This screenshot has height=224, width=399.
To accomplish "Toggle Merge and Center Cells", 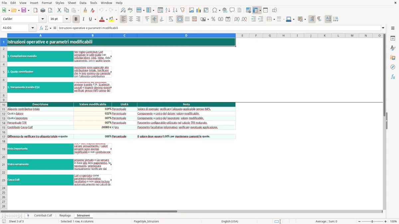I will (180, 19).
